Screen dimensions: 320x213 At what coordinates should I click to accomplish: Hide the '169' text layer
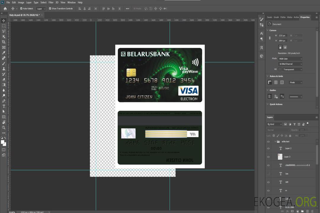coord(268,182)
